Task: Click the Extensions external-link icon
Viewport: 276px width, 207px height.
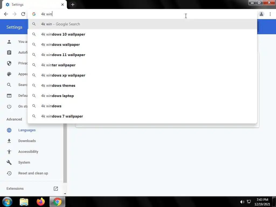Action: point(56,188)
